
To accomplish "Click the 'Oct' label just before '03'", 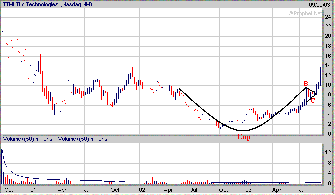I will point(224,190).
